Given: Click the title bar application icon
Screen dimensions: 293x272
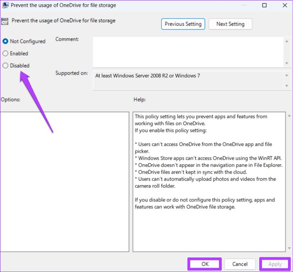Looking at the screenshot, I should pyautogui.click(x=5, y=5).
